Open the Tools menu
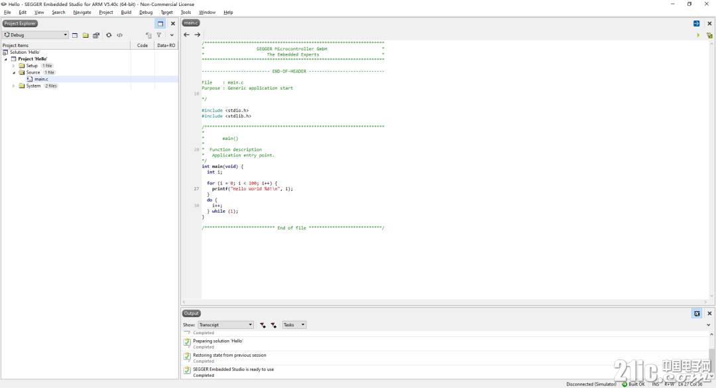The width and height of the screenshot is (716, 388). point(186,13)
